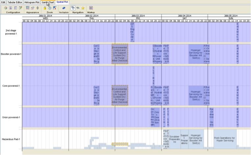
Task: Click the yellow star icon in Navigation
Action: [83, 8]
